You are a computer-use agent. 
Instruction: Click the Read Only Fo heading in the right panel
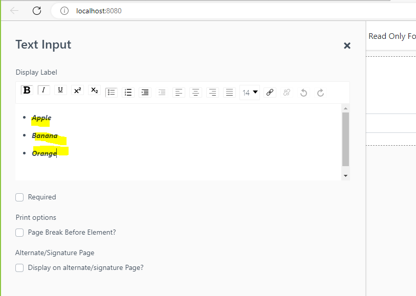pyautogui.click(x=392, y=36)
